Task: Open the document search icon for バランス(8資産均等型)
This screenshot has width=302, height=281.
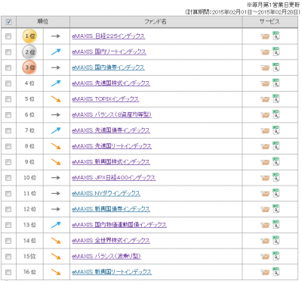Action: [x=276, y=114]
